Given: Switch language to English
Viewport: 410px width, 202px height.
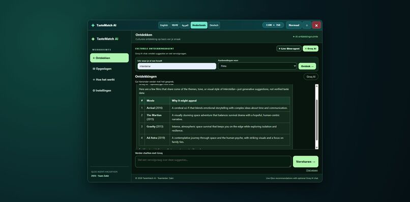Looking at the screenshot, I should pyautogui.click(x=164, y=25).
